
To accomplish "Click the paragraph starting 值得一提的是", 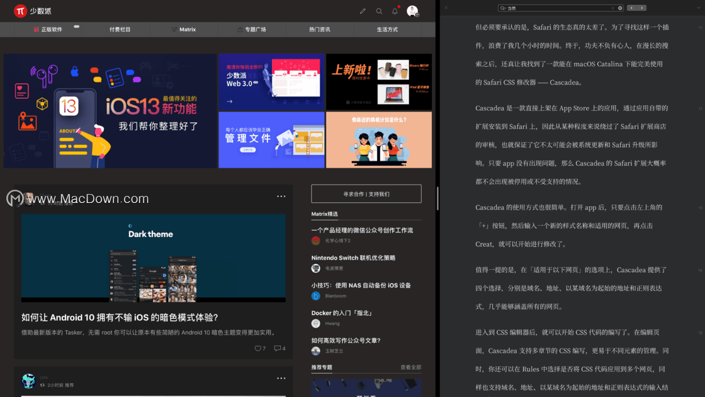I will (x=572, y=288).
